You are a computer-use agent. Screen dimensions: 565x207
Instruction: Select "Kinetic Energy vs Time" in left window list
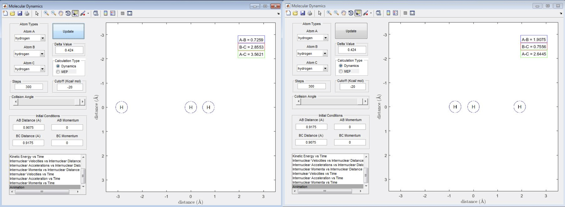[x=27, y=157]
